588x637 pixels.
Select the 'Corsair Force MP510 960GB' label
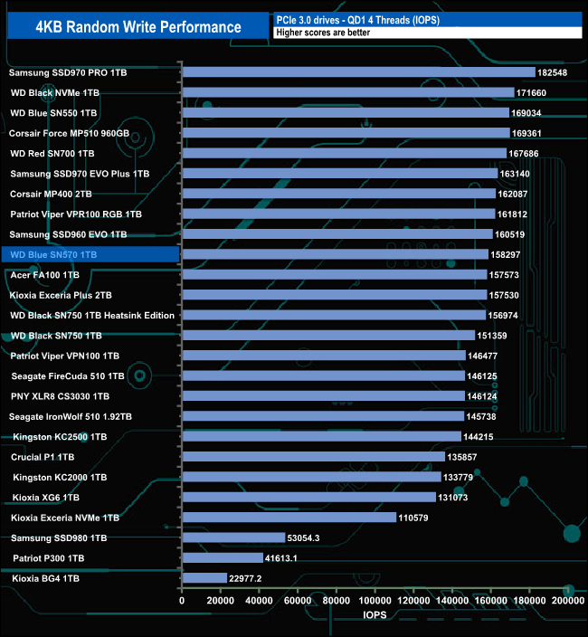click(69, 133)
